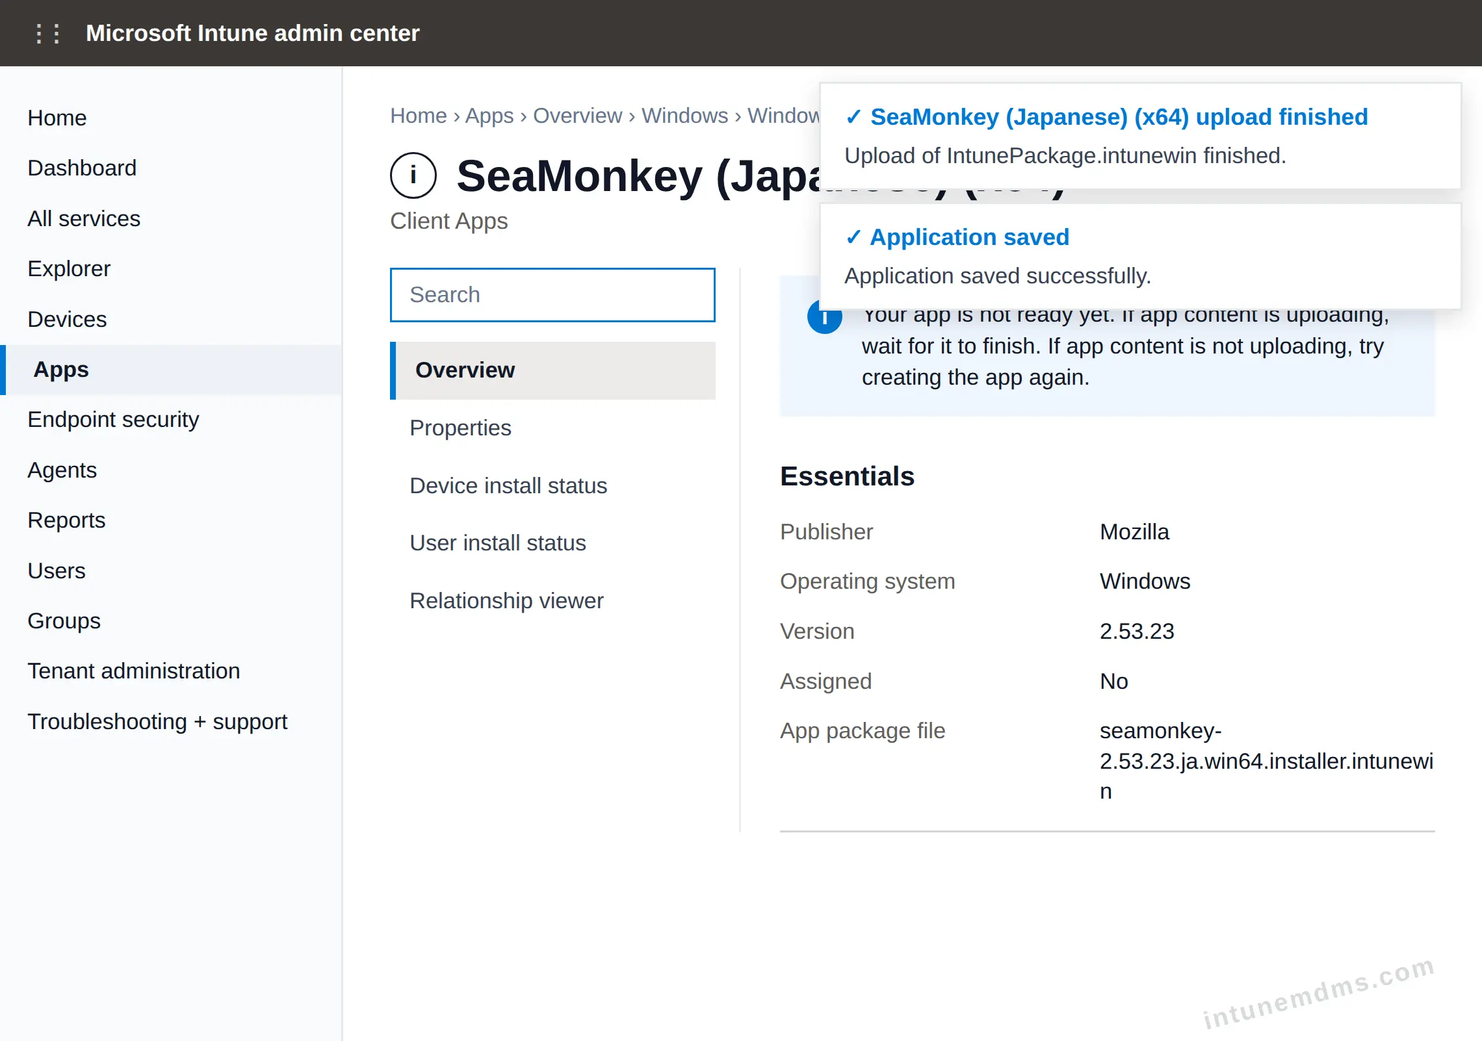
Task: Click the app info circle icon
Action: 413,175
